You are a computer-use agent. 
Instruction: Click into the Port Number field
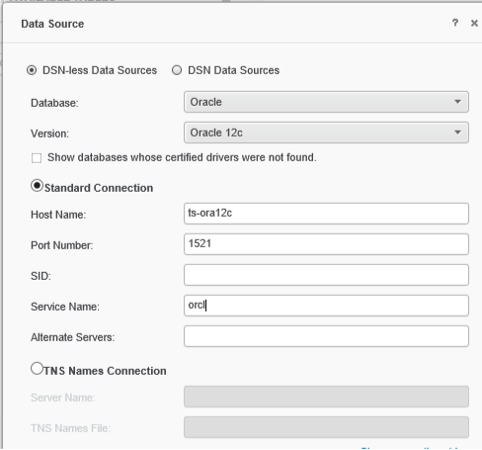pyautogui.click(x=326, y=244)
